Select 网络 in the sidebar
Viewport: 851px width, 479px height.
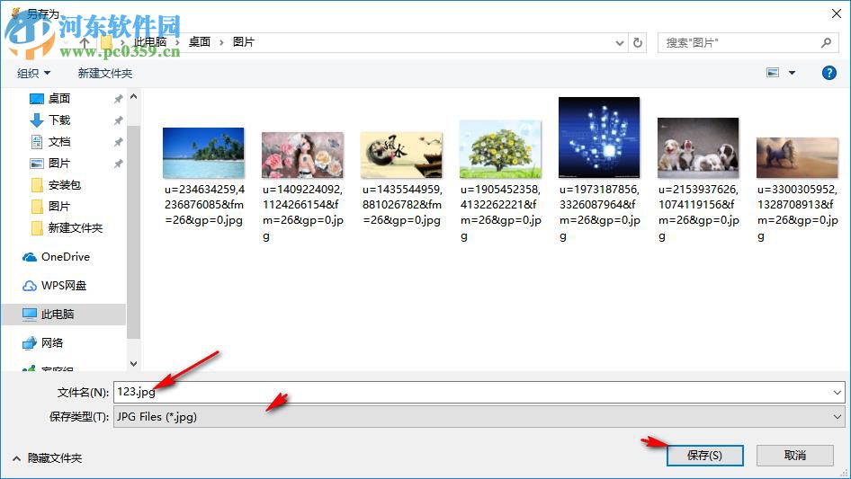(x=52, y=342)
